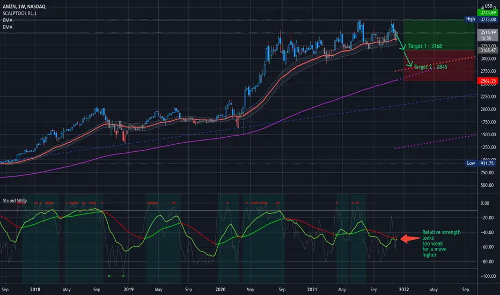The width and height of the screenshot is (500, 295).
Task: Click the 1250.00 price scale value
Action: pos(488,147)
